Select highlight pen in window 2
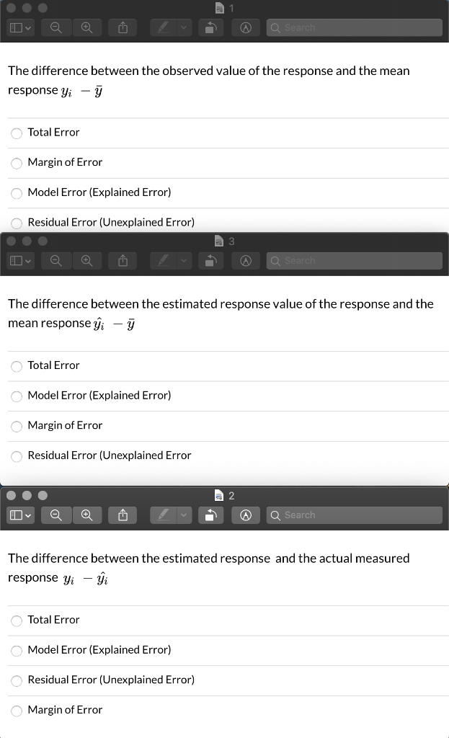The width and height of the screenshot is (449, 738). 163,515
